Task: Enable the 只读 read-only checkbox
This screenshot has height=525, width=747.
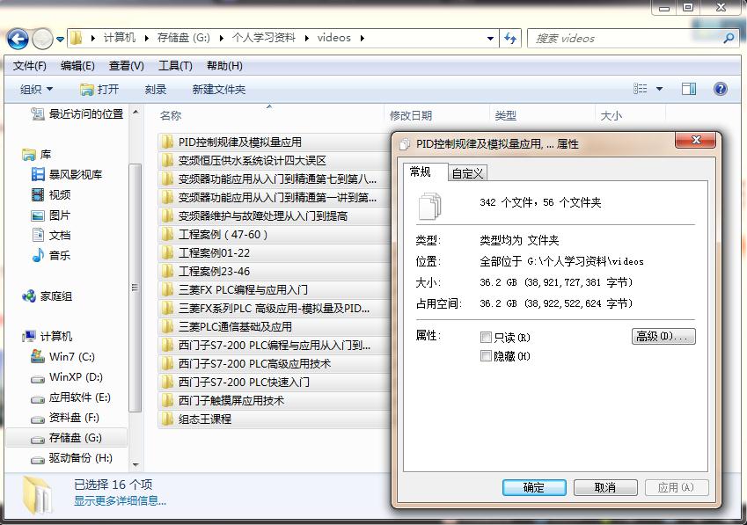Action: click(487, 338)
